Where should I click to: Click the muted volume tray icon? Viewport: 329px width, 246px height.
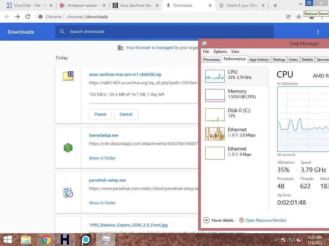tap(299, 240)
